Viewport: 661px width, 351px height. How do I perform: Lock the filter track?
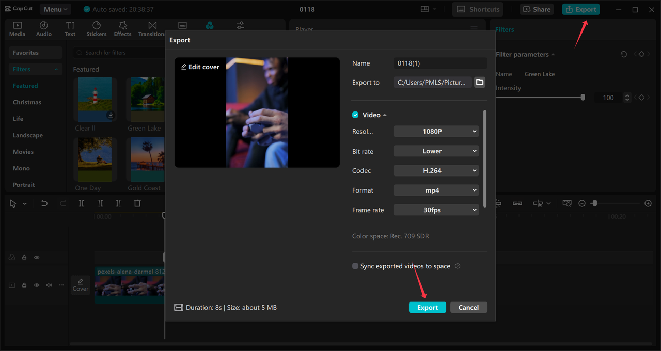tap(24, 257)
